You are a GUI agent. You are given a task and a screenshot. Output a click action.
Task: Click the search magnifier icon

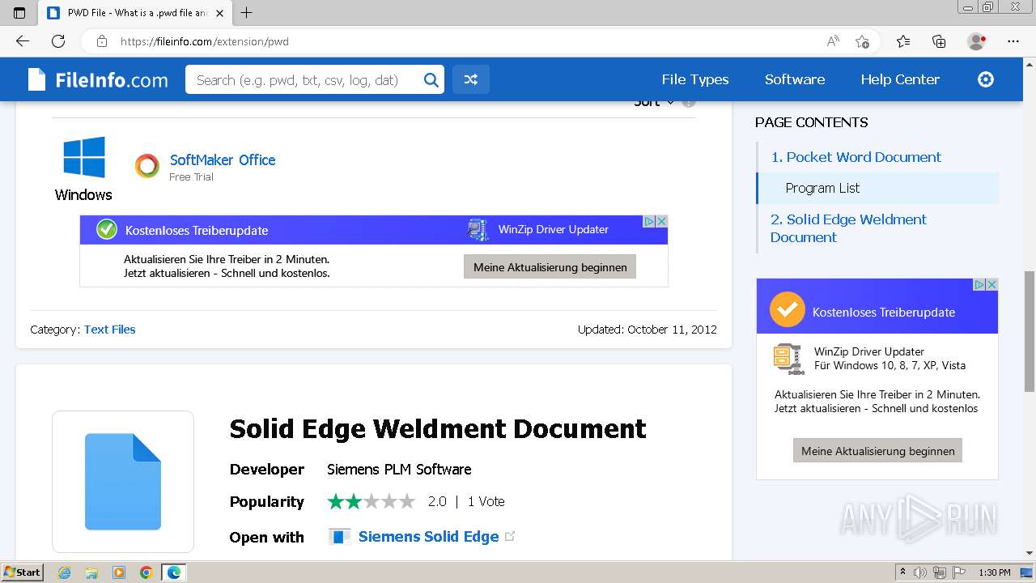coord(431,79)
